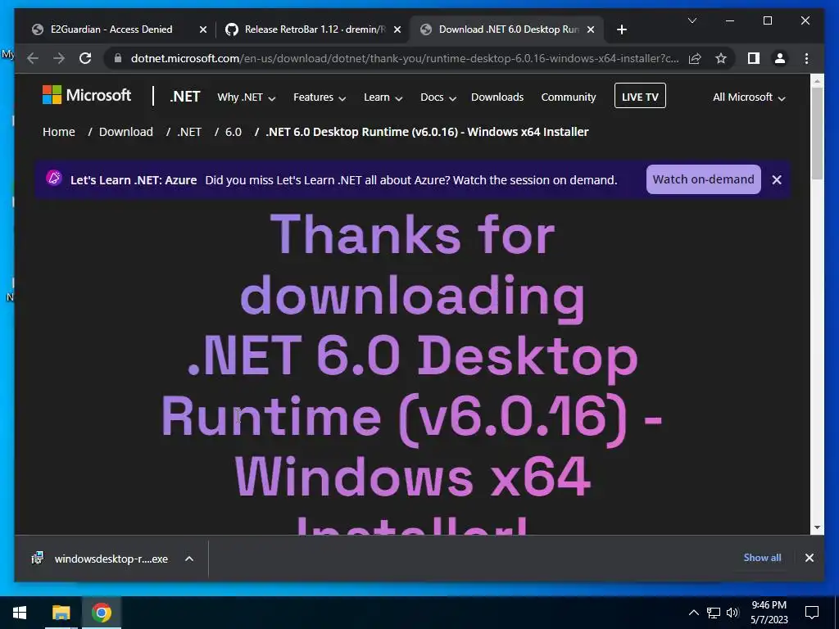Image resolution: width=839 pixels, height=629 pixels.
Task: Switch to the E2Guardian Access Denied tab
Action: (x=111, y=29)
